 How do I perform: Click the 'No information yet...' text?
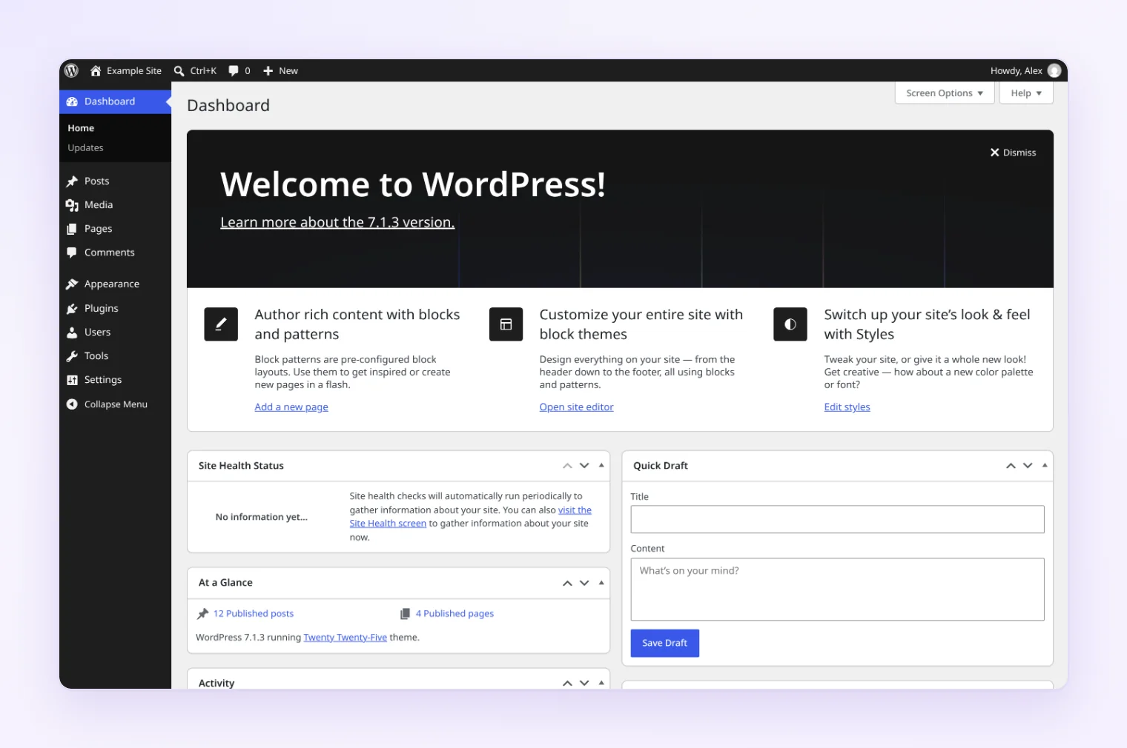pos(261,517)
